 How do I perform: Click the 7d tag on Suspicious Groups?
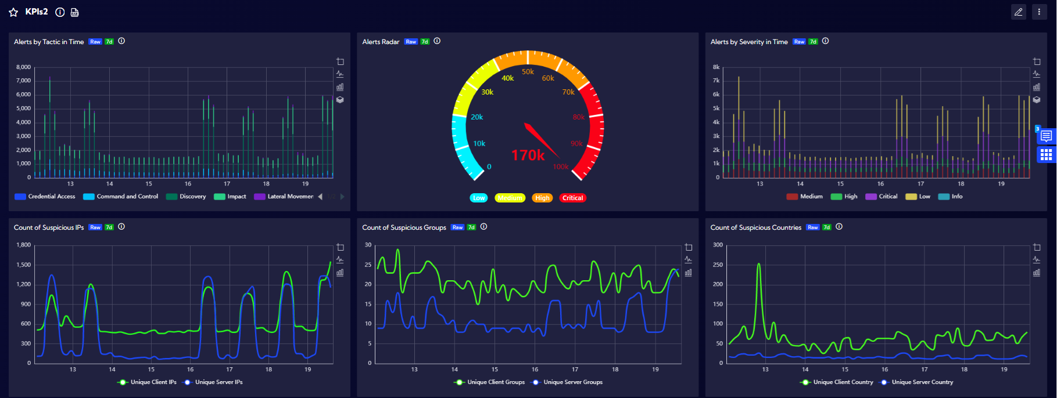pos(471,227)
